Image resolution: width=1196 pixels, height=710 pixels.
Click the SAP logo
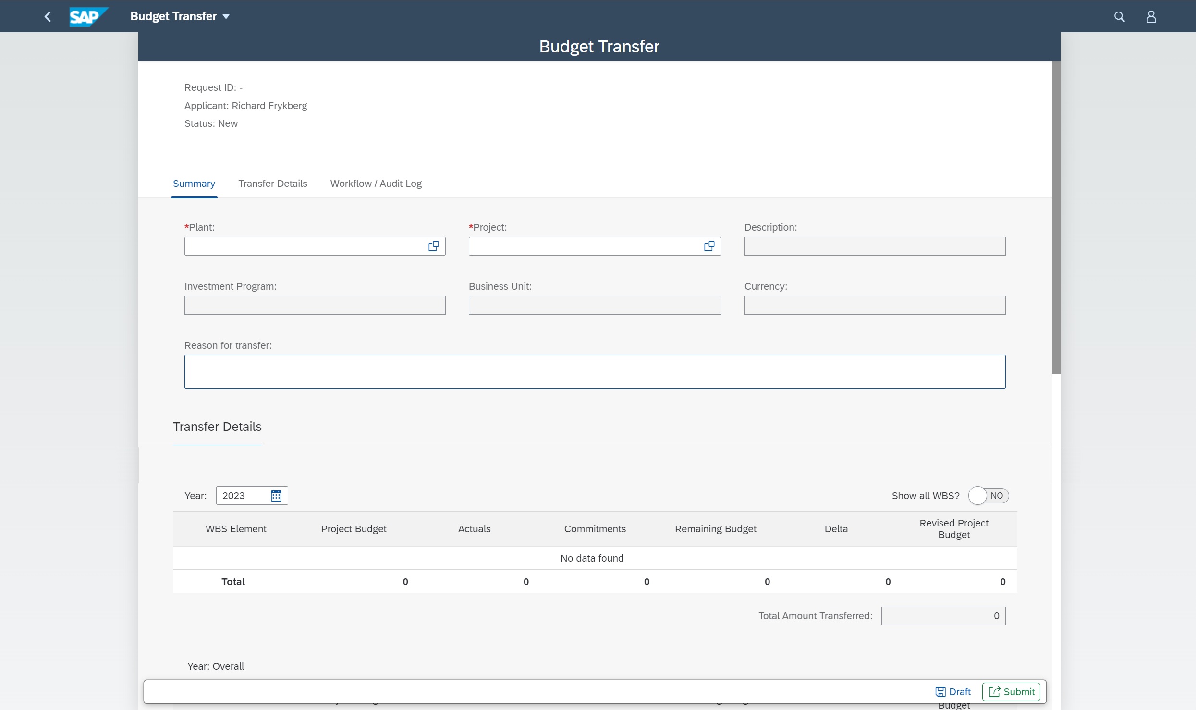[88, 16]
